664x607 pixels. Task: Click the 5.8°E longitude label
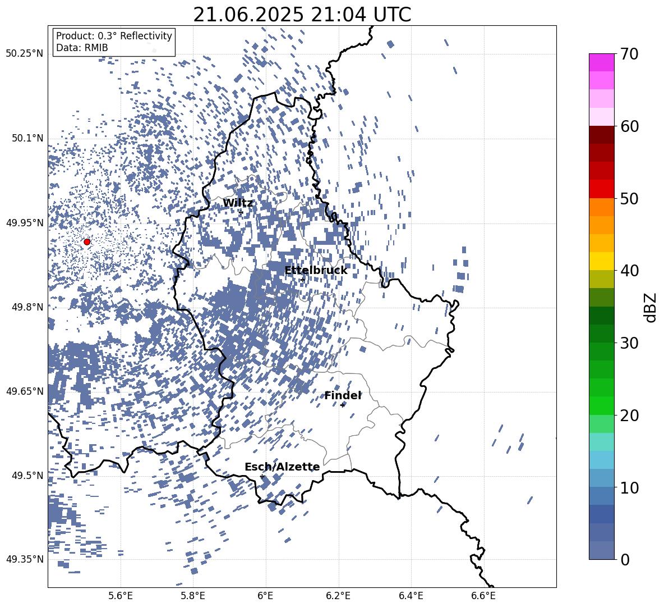pos(193,596)
